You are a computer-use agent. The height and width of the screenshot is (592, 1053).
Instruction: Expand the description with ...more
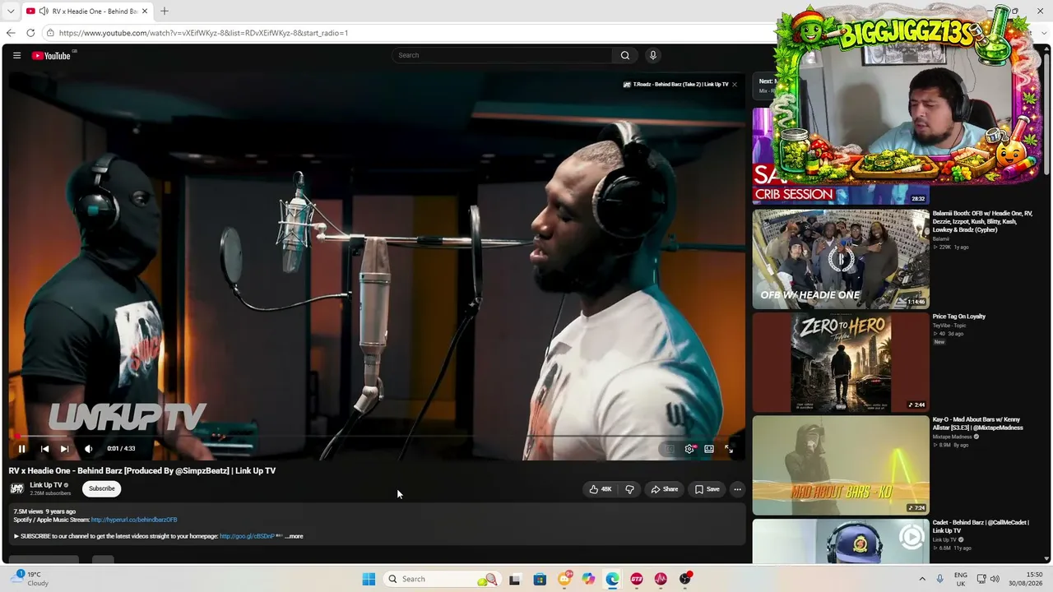(294, 536)
